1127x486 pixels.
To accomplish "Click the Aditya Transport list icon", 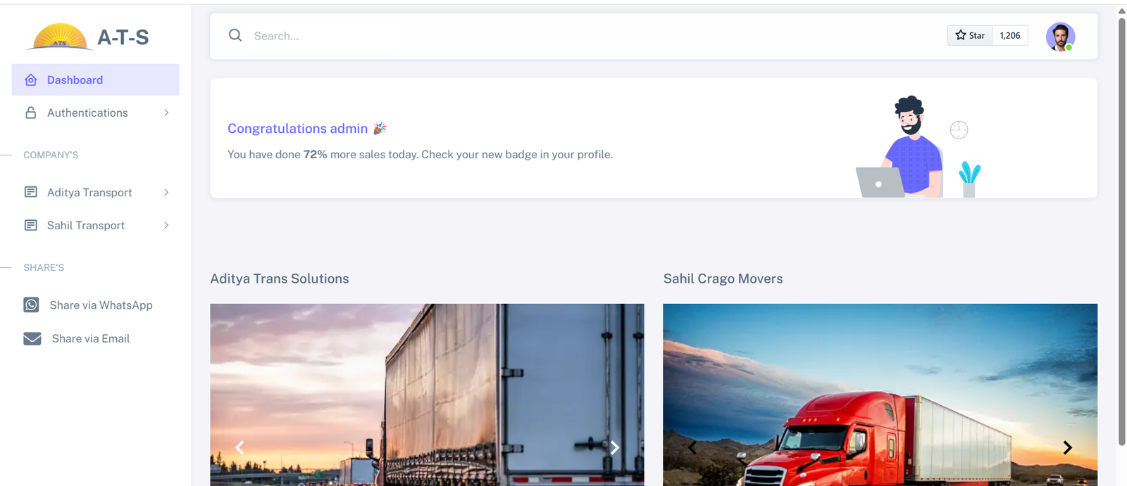I will click(31, 192).
